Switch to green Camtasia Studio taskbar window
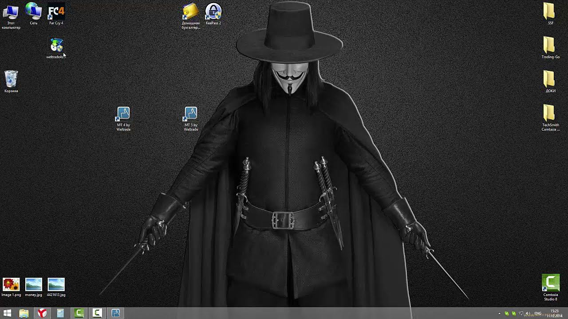This screenshot has height=319, width=568. coord(79,313)
